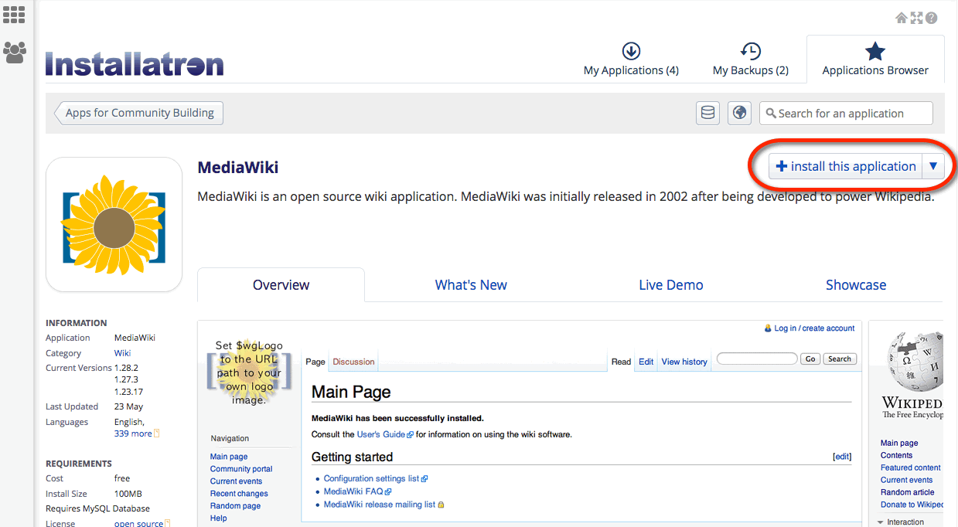This screenshot has height=527, width=958.
Task: Go back to Apps for Community Building
Action: coord(139,113)
